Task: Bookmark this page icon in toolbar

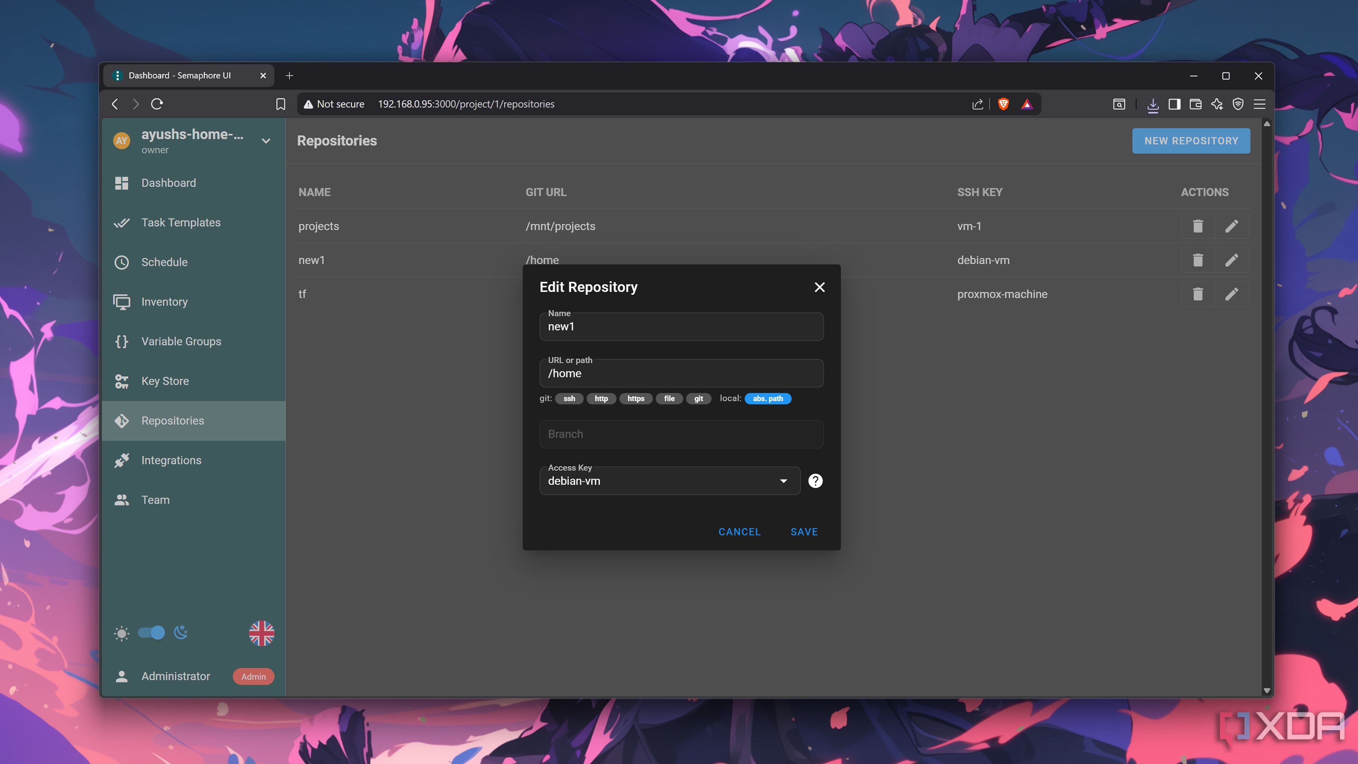Action: pos(280,104)
